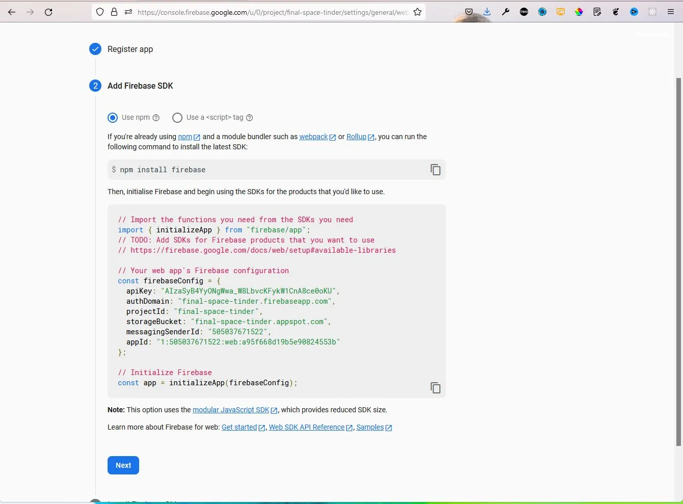Screen dimensions: 683x504
Task: Copy the firebaseConfig code snippet
Action: tap(435, 388)
